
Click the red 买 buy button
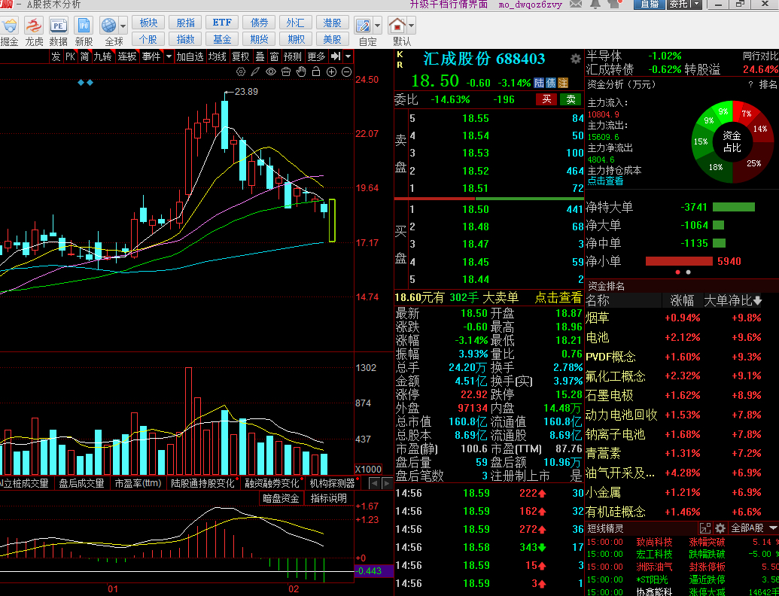click(x=546, y=99)
